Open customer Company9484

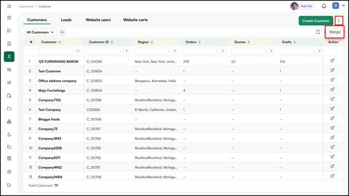(x=50, y=177)
